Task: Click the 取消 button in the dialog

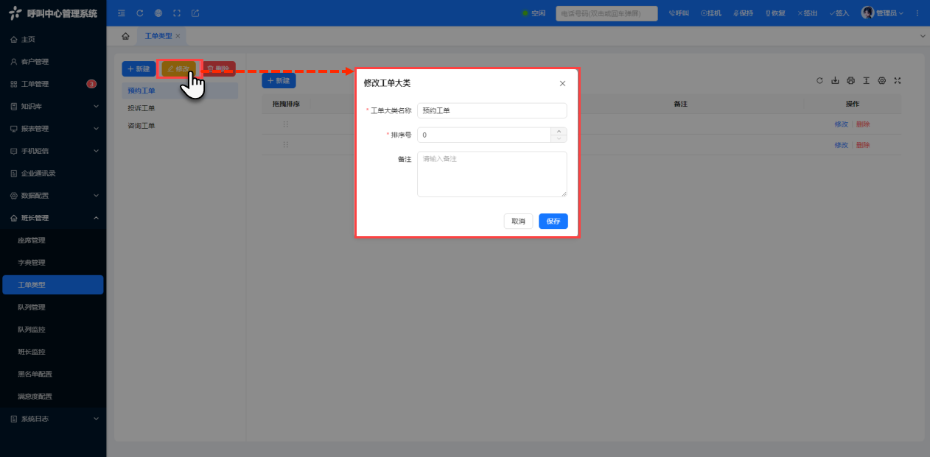Action: 518,222
